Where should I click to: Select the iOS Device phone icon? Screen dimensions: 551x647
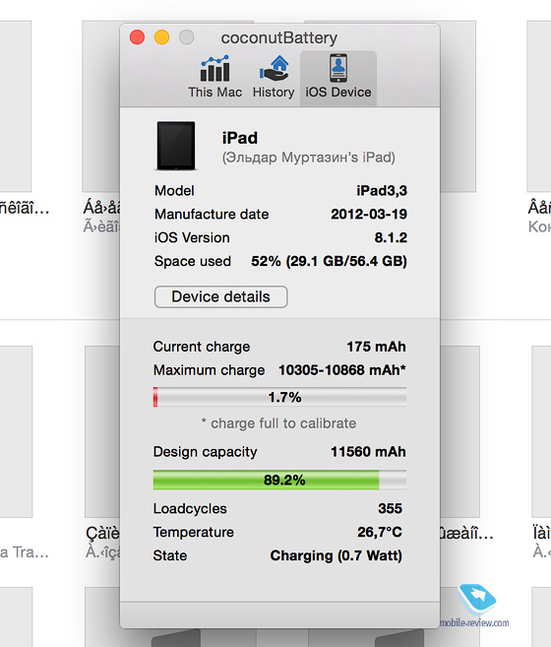point(338,68)
